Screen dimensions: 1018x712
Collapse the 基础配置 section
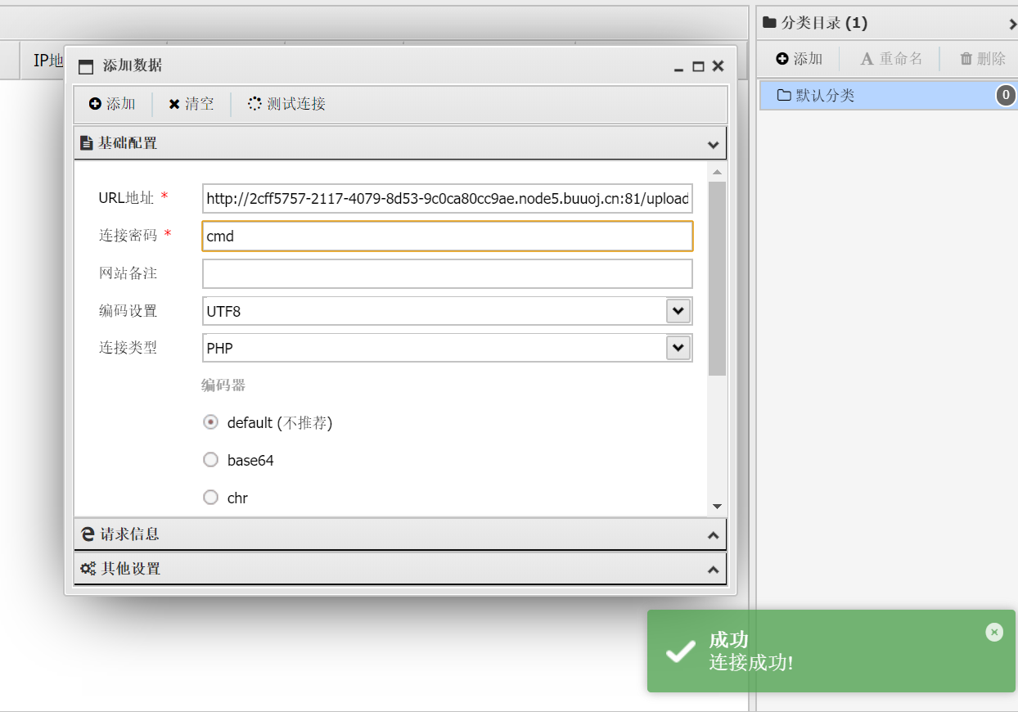click(713, 145)
